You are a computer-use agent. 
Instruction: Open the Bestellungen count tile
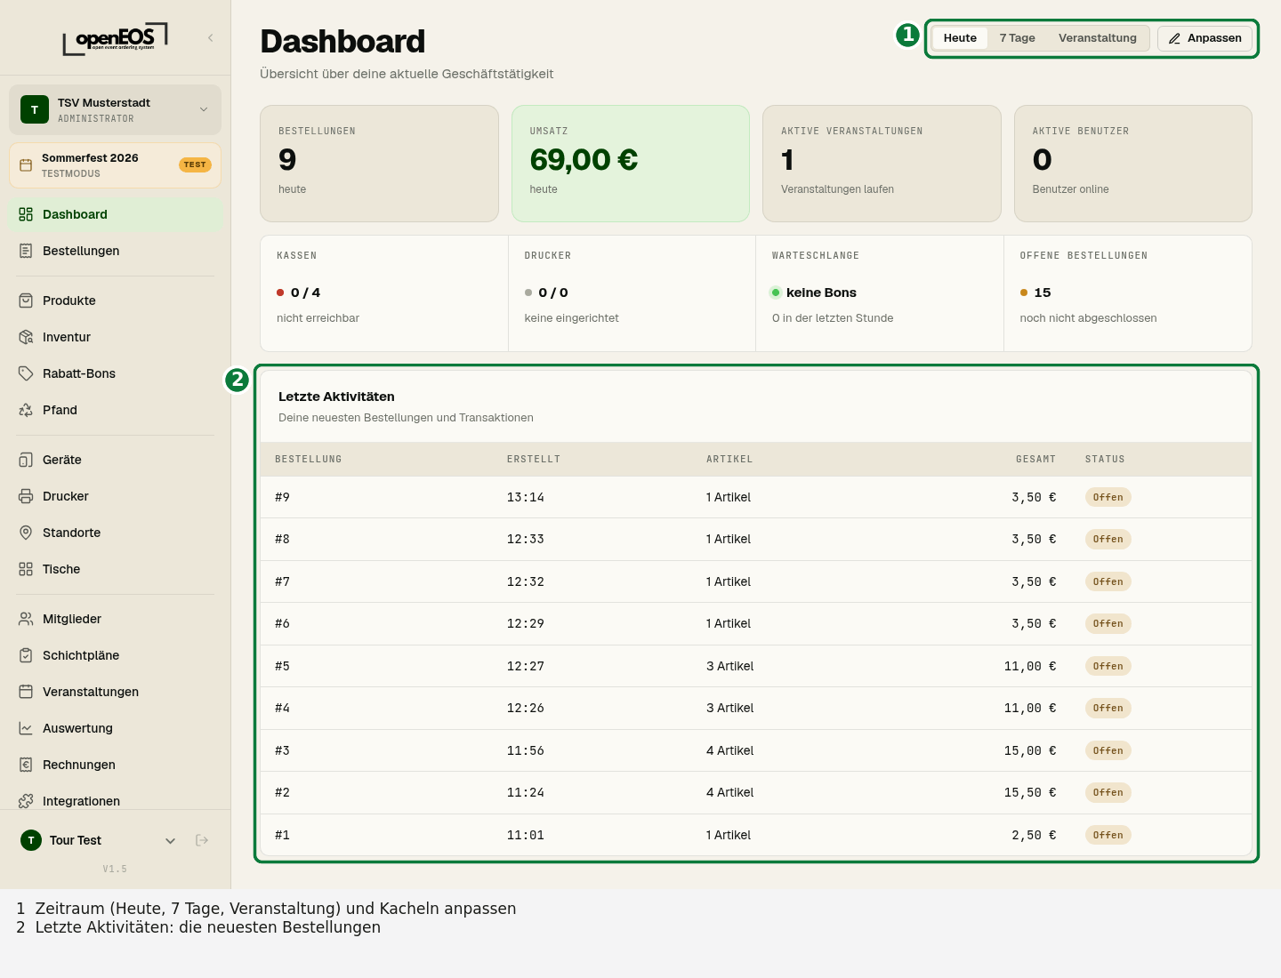tap(379, 164)
